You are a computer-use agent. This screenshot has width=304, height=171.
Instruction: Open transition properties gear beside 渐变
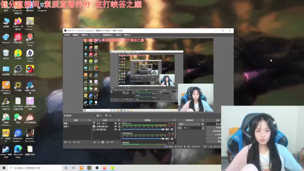tap(203, 124)
